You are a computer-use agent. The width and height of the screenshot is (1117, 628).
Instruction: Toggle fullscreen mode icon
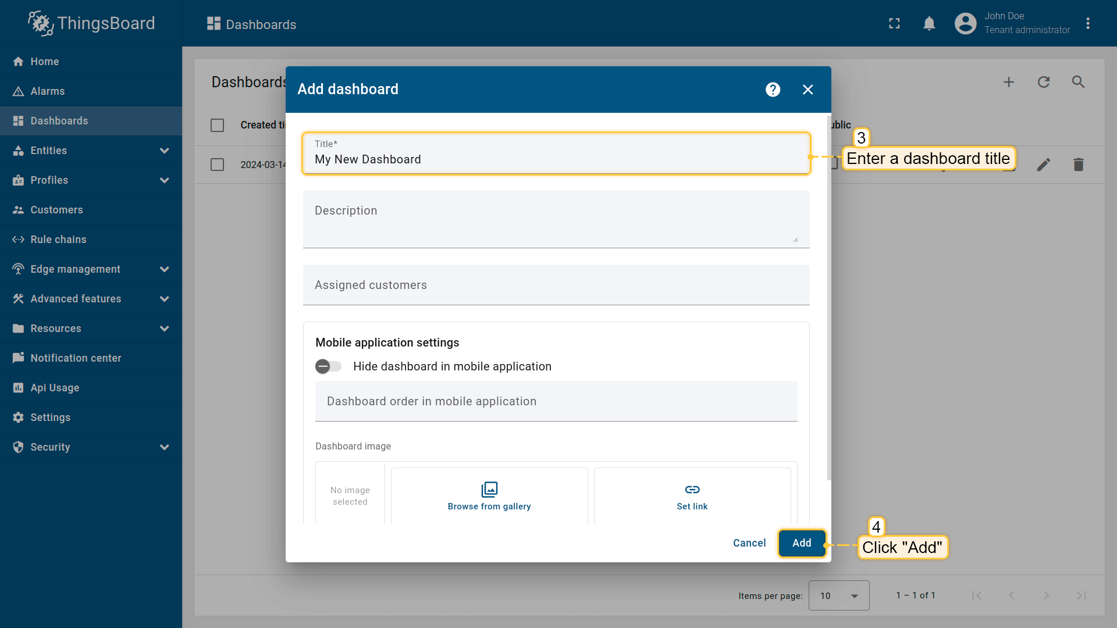[894, 23]
